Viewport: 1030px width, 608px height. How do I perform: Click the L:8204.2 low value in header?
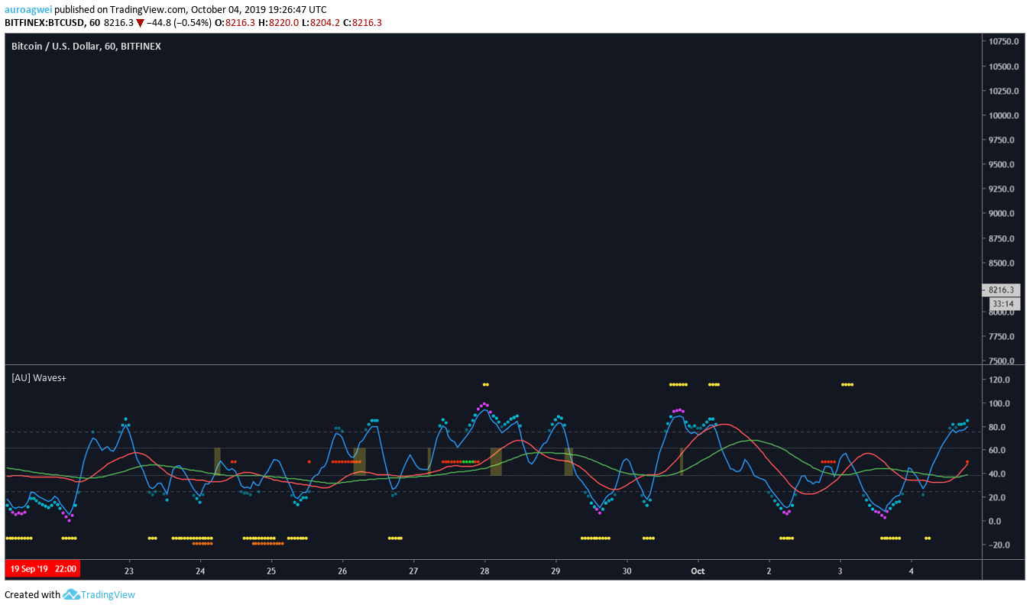click(x=320, y=23)
